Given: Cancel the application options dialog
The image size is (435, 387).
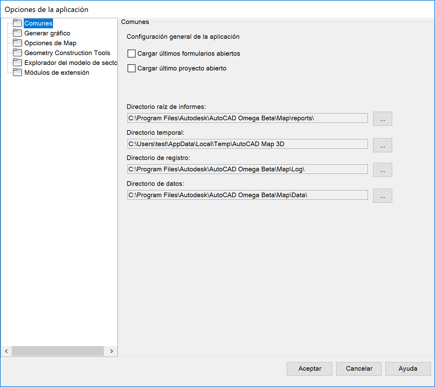Looking at the screenshot, I should coord(359,369).
